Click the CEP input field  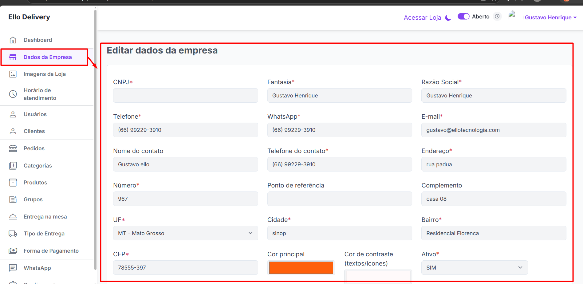[x=185, y=268]
